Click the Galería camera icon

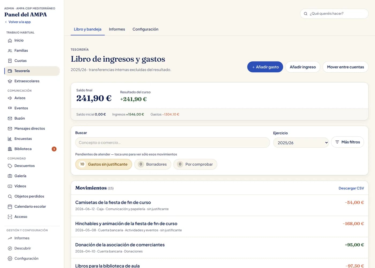click(x=10, y=176)
